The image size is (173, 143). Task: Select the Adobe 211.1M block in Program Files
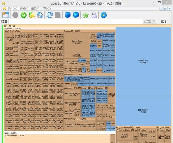161,137
